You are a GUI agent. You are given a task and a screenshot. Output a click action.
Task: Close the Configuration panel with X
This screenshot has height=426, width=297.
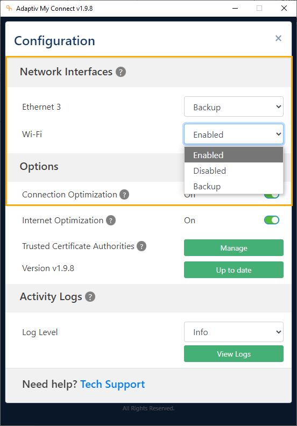pos(278,38)
